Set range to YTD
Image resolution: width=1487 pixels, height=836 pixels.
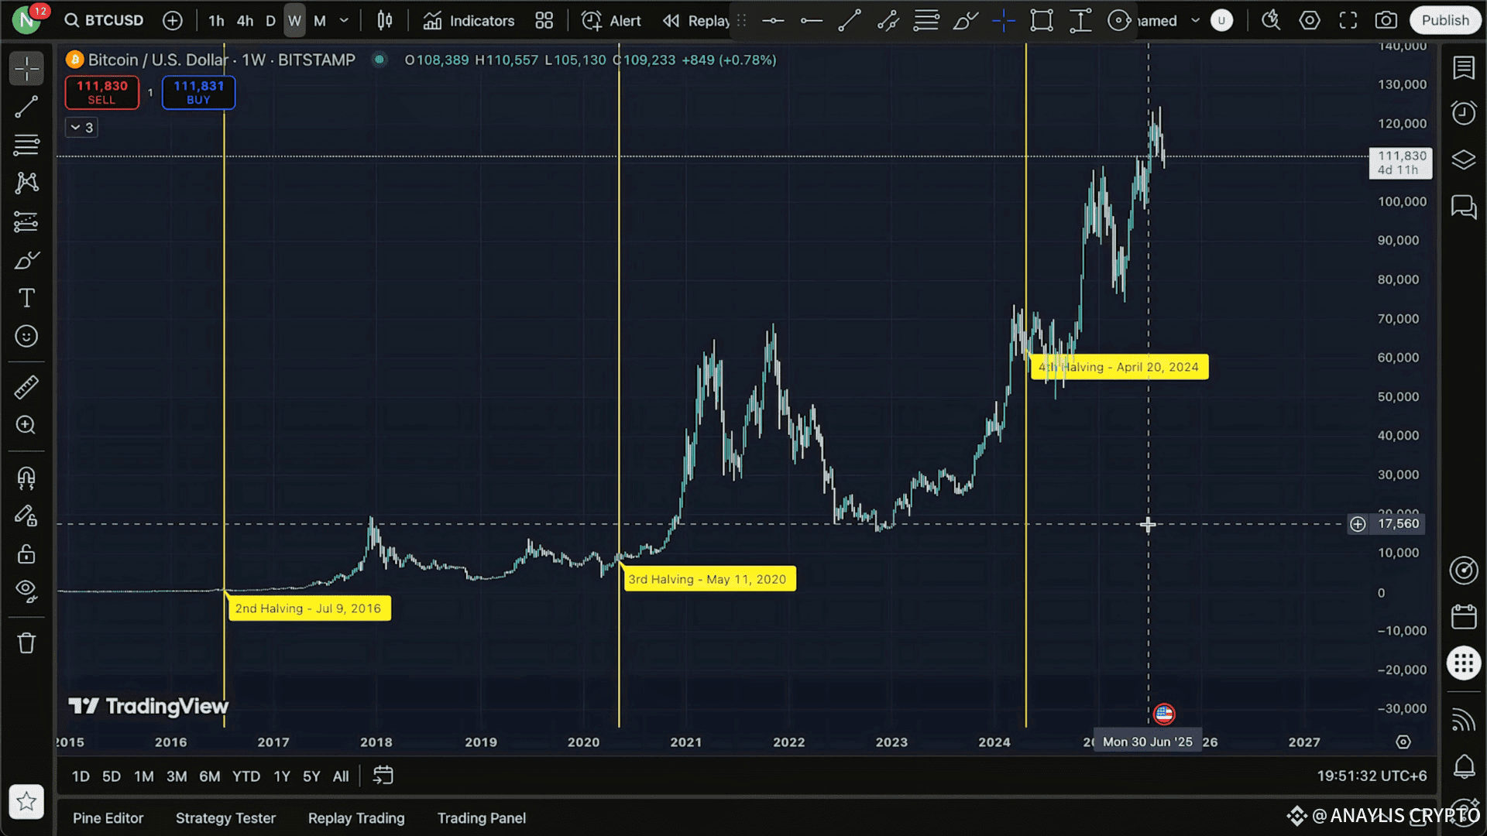[x=246, y=776]
